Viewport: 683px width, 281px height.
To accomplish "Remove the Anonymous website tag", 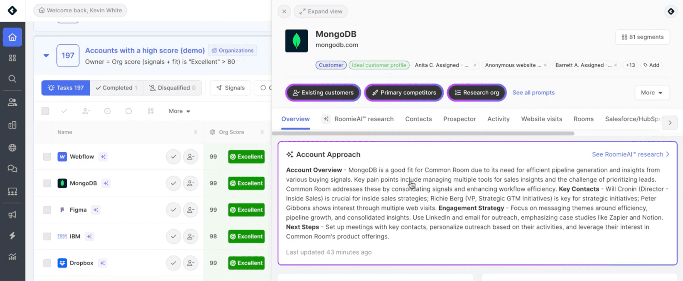I will click(x=545, y=65).
